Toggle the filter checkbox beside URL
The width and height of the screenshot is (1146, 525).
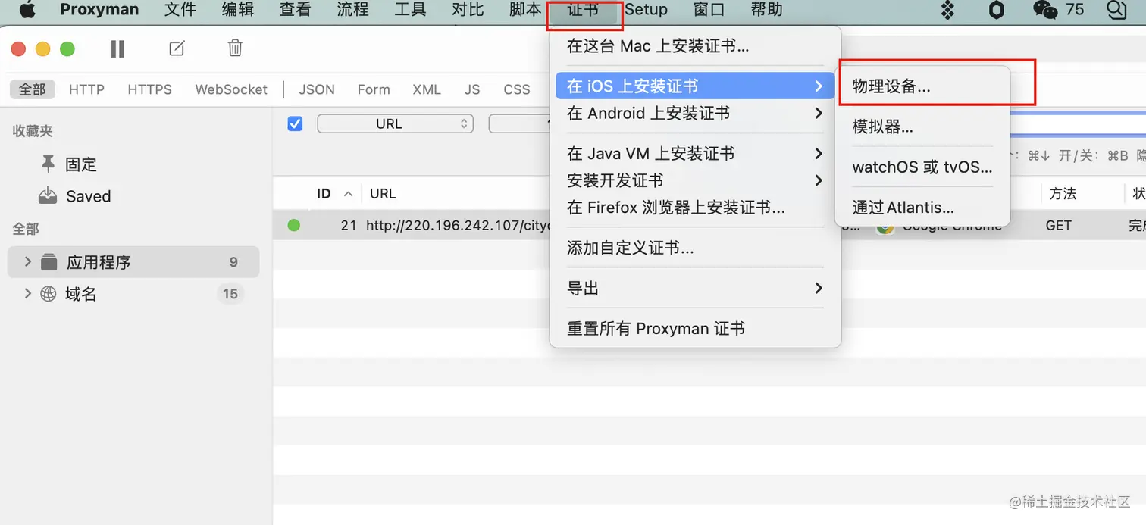296,123
